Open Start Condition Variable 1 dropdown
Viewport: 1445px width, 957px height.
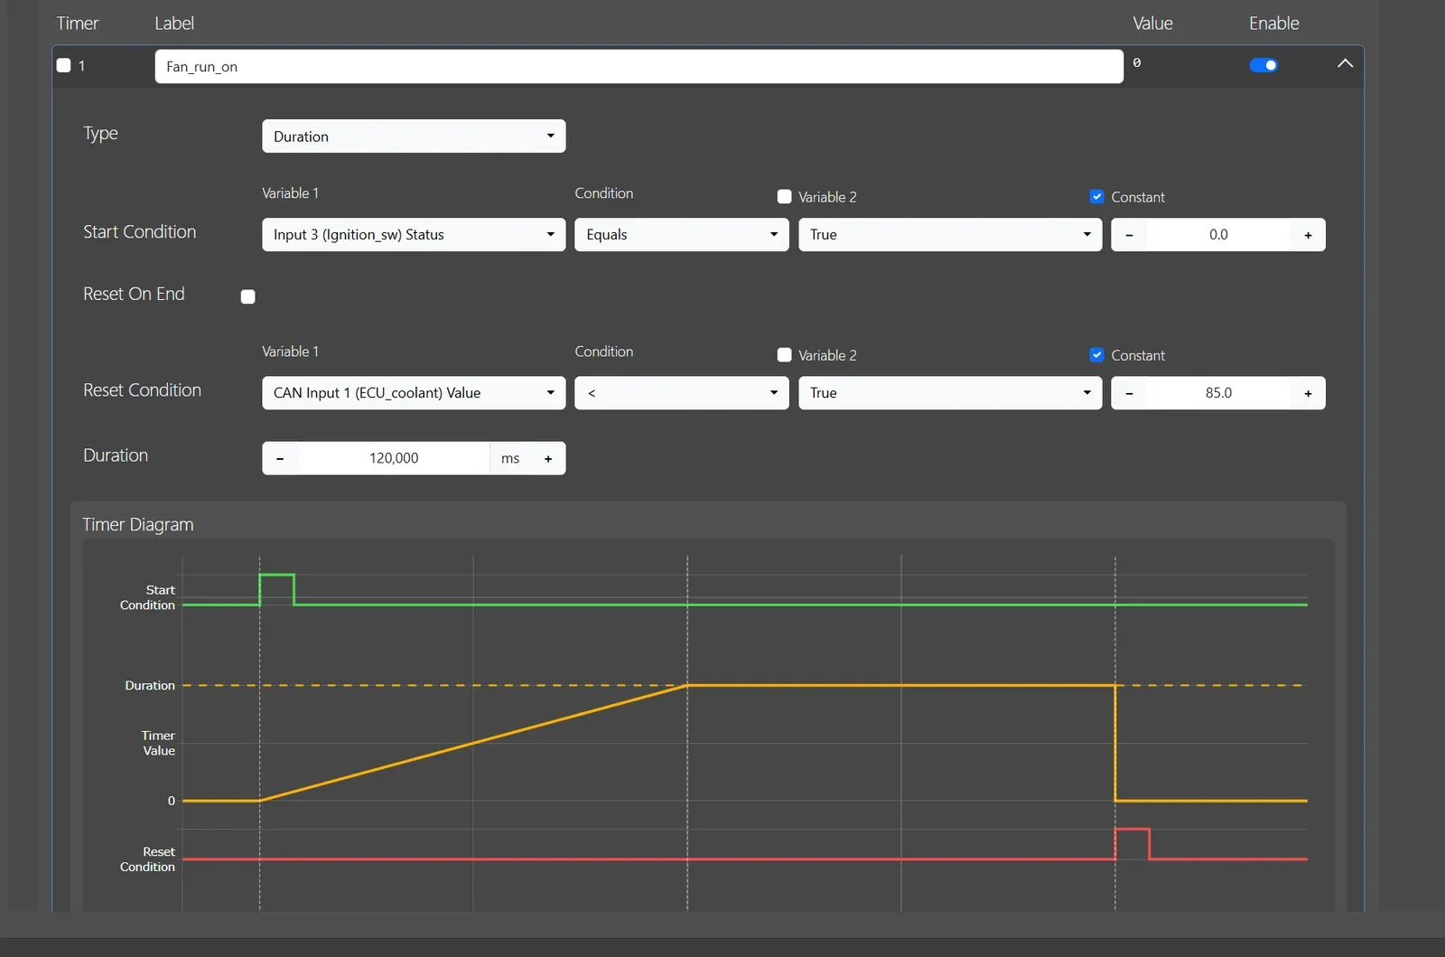coord(414,235)
